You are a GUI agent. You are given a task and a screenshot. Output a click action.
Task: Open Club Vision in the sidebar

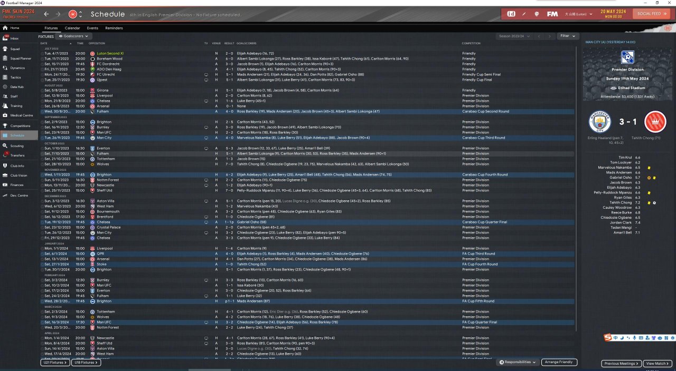coord(18,175)
